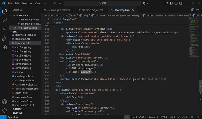Open the Selection menu
The width and height of the screenshot is (202, 119).
[27, 3]
